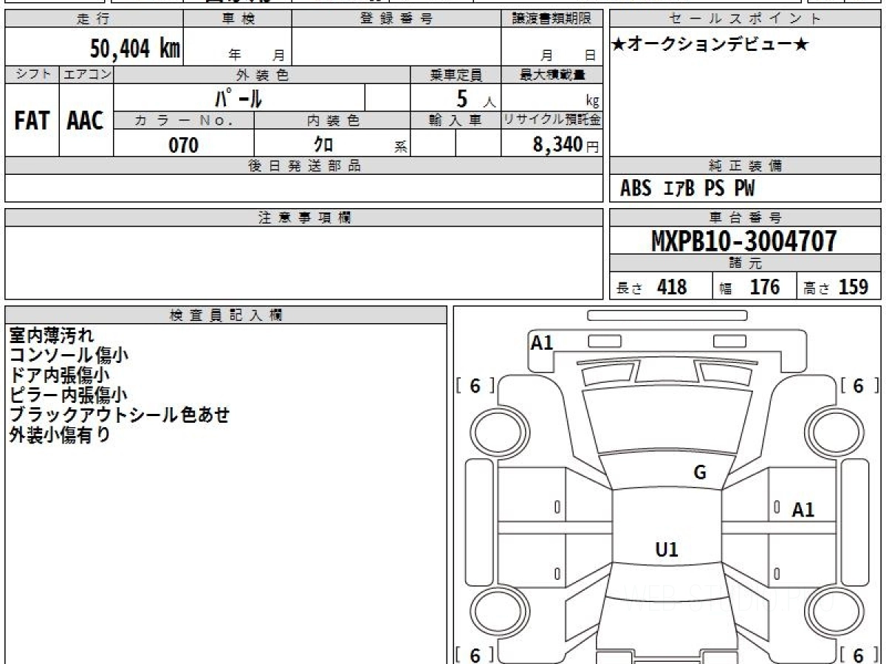Click the FAT shift type cell
Screen dimensions: 886x664
32,120
